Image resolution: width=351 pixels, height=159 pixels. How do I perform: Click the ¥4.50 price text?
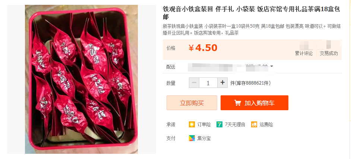pyautogui.click(x=203, y=48)
